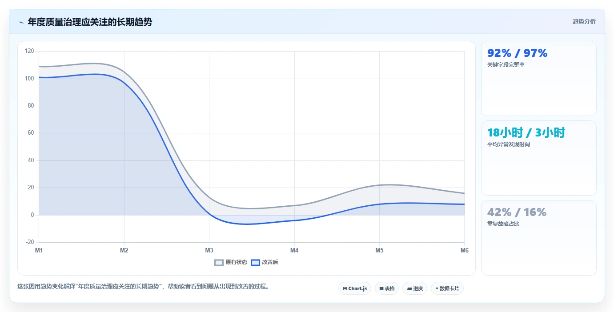This screenshot has width=614, height=312.
Task: Click the 18小时 / 3小时 stat value
Action: (526, 132)
